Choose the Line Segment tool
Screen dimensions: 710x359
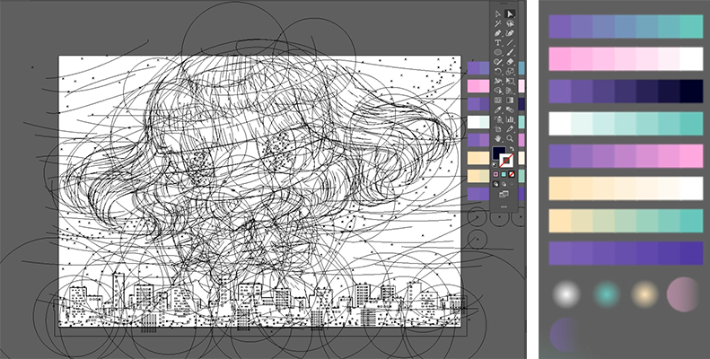(510, 42)
